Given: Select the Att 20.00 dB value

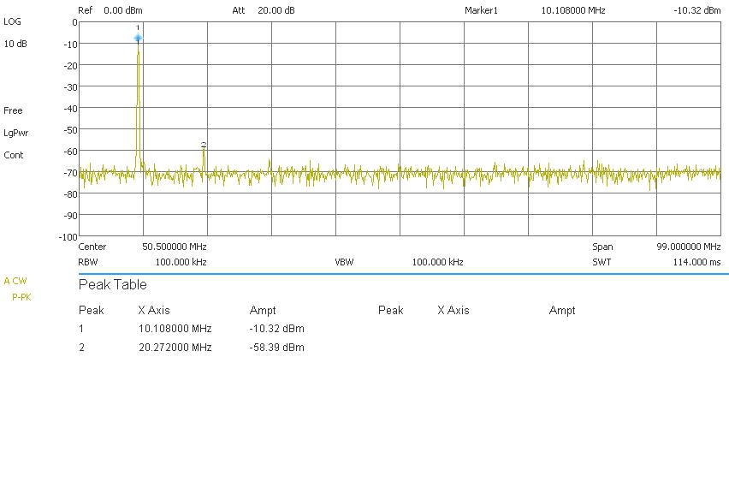Looking at the screenshot, I should tap(276, 10).
